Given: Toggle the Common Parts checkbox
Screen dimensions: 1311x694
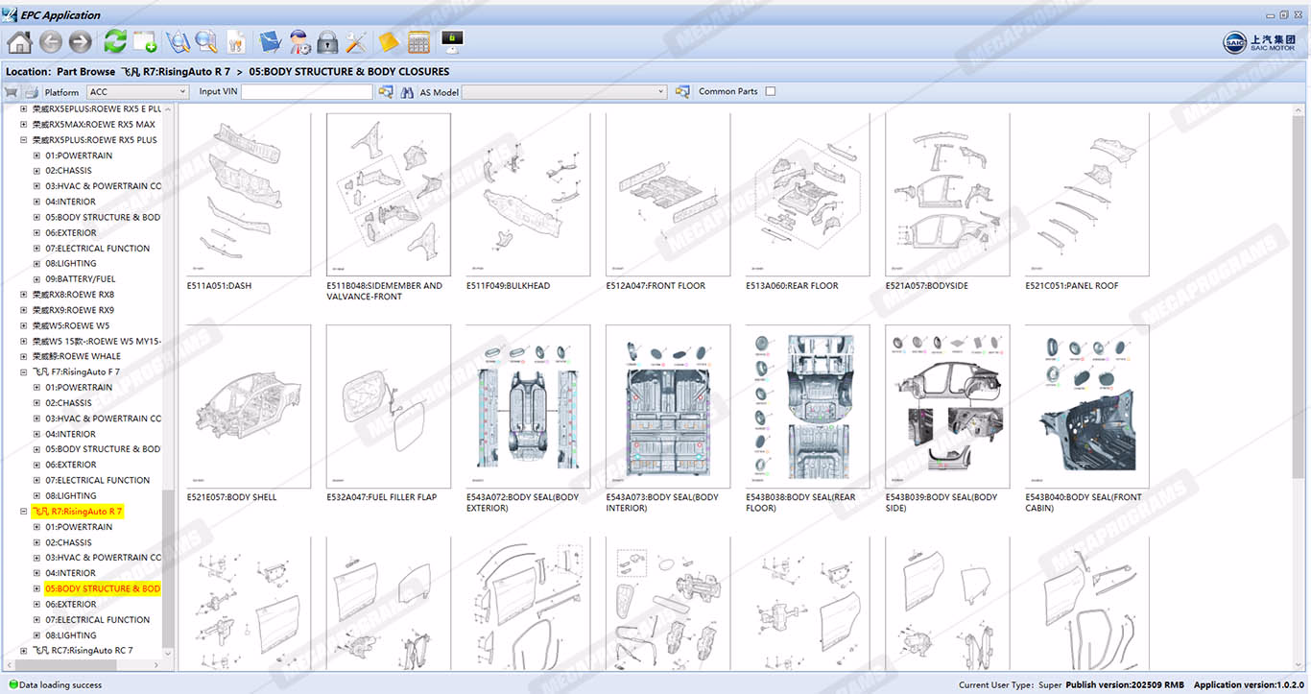Looking at the screenshot, I should (x=770, y=92).
